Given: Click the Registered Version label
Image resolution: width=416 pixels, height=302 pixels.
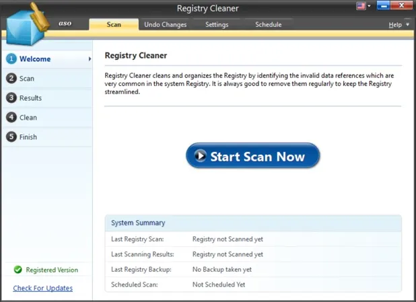Looking at the screenshot, I should tap(52, 270).
